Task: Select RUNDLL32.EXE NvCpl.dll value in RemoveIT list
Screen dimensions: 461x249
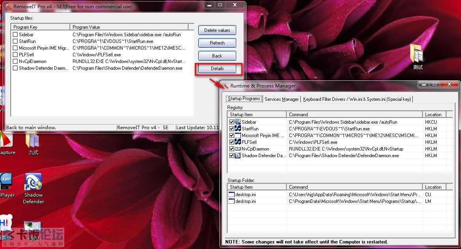Action: click(x=129, y=61)
